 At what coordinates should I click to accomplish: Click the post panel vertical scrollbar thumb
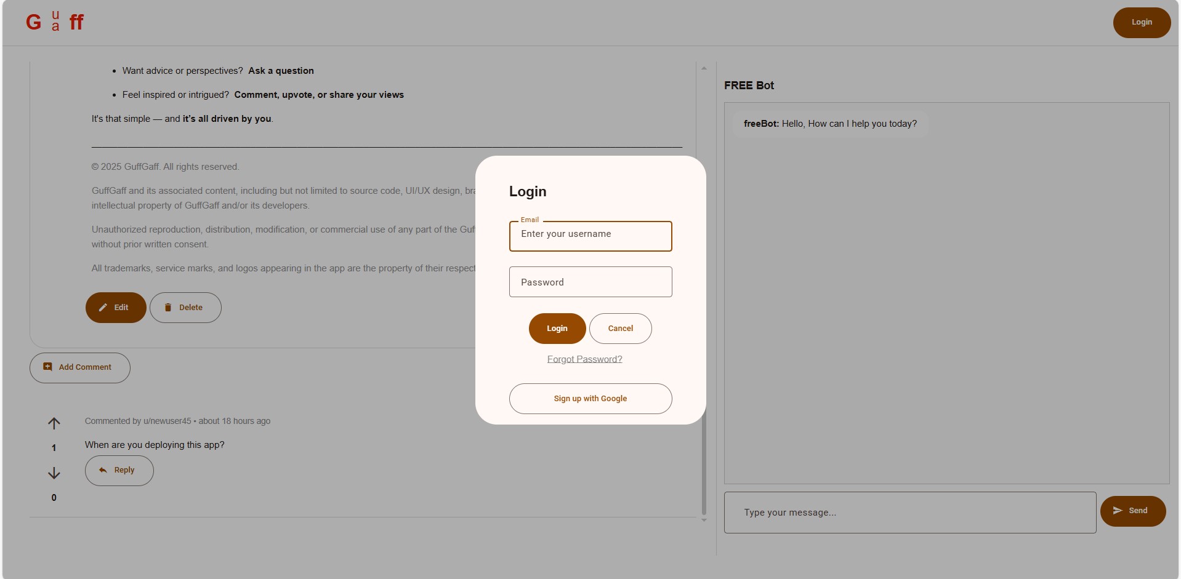704,468
